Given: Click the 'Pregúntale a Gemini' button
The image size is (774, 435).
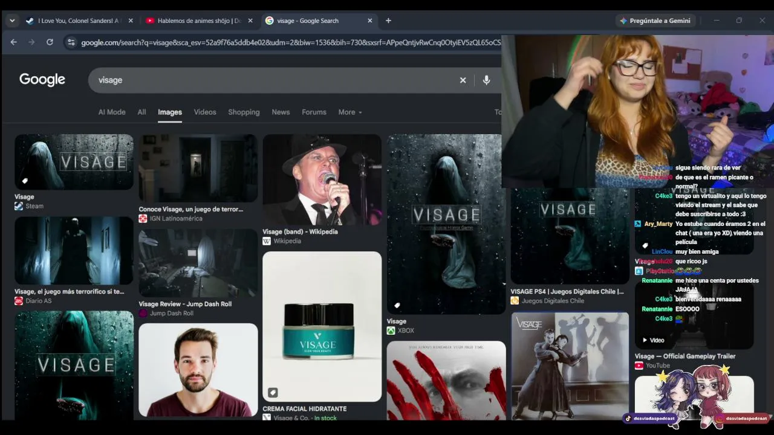Looking at the screenshot, I should [655, 21].
